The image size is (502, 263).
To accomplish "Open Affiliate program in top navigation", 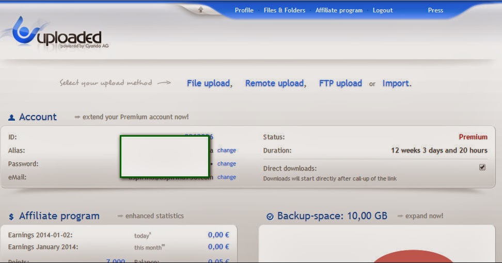I will point(339,10).
